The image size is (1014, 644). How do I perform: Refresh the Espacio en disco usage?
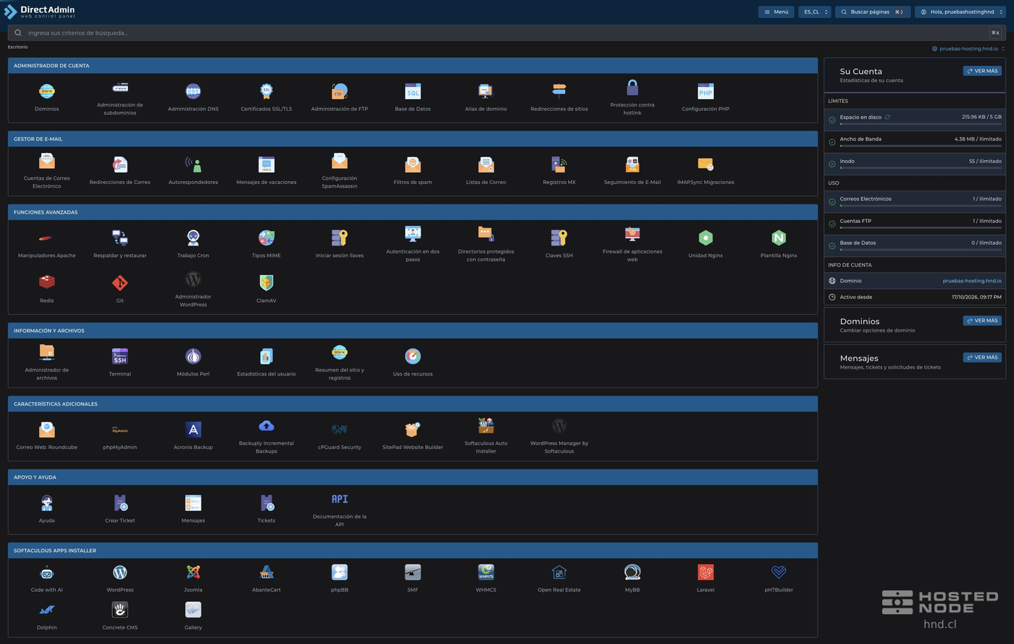click(x=887, y=117)
